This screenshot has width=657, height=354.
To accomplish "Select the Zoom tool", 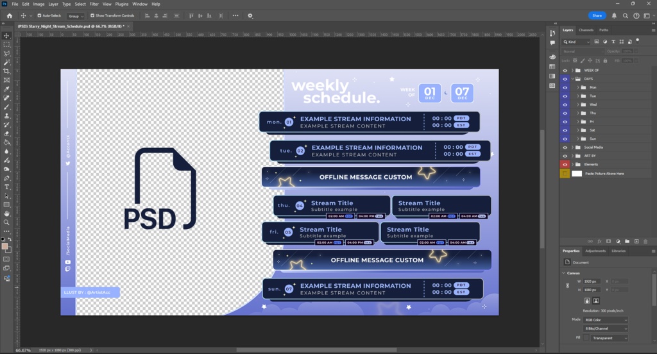I will tap(6, 223).
